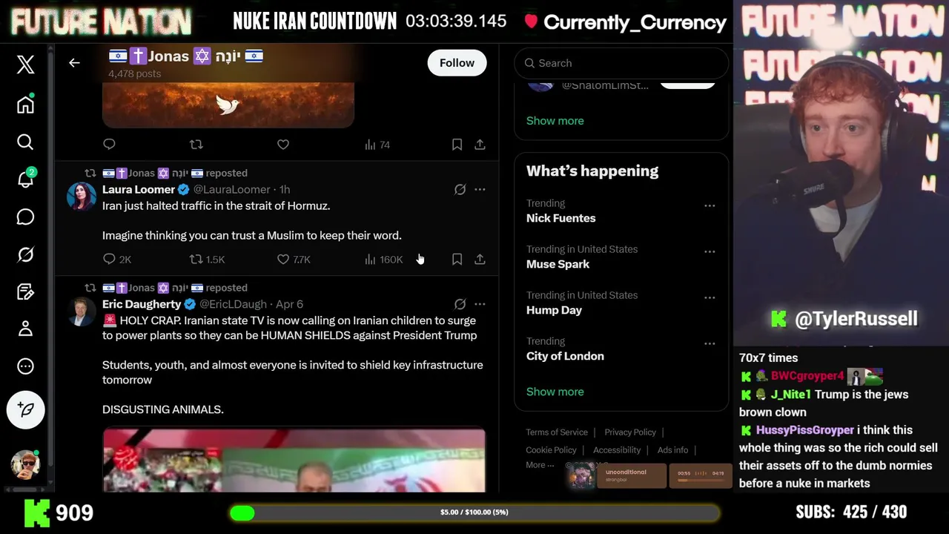949x534 pixels.
Task: Open the dove image in the top post
Action: 228,105
